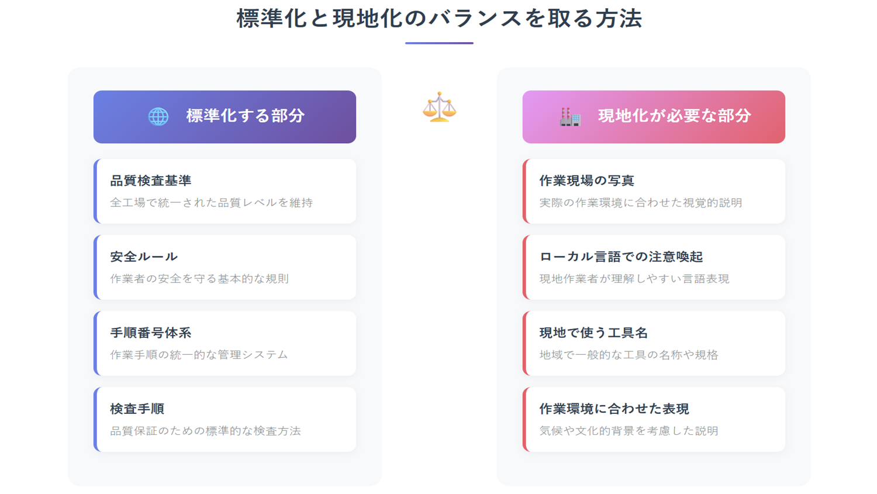Select the 手順番号体系 card
Viewport: 877px width, 494px height.
[225, 343]
